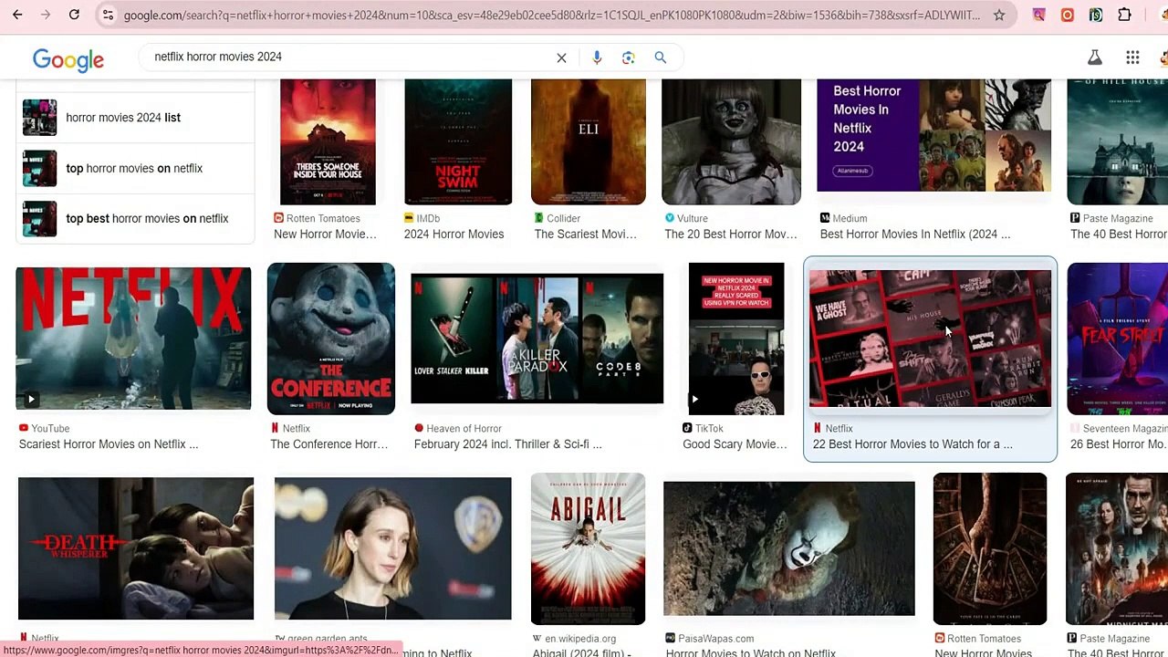Go back using the browser back arrow

click(x=17, y=15)
